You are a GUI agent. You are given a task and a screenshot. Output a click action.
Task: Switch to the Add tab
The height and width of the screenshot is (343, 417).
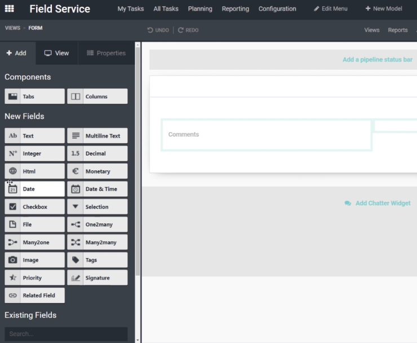point(16,53)
